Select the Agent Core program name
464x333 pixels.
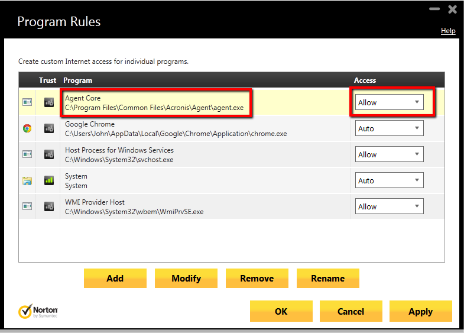coord(83,98)
